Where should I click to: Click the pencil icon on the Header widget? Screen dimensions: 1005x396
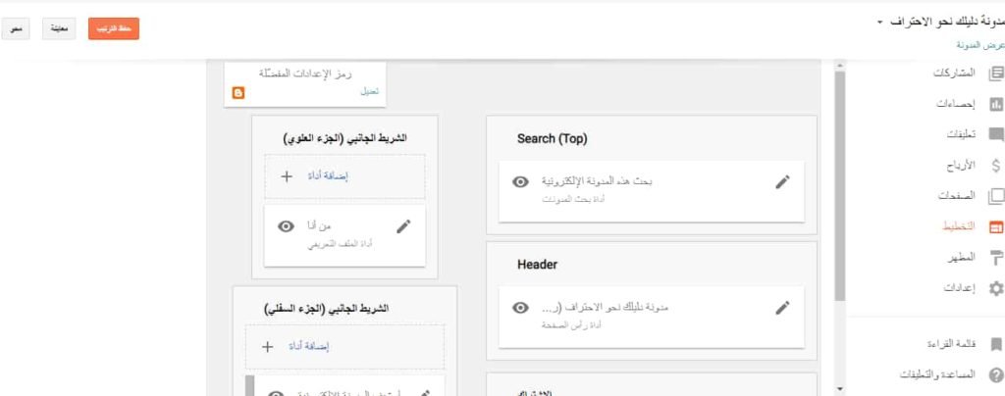pyautogui.click(x=782, y=308)
